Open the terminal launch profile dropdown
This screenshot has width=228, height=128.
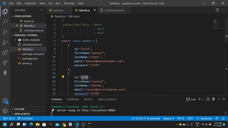click(203, 99)
